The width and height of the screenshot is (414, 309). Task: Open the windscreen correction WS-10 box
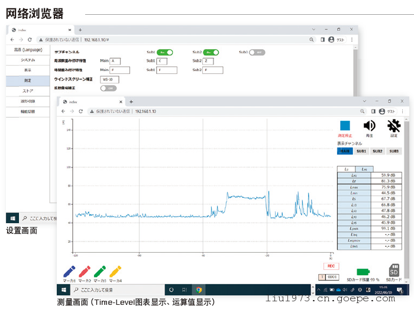(110, 79)
